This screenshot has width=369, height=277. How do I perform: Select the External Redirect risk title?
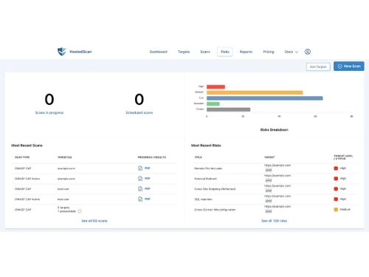tap(206, 179)
